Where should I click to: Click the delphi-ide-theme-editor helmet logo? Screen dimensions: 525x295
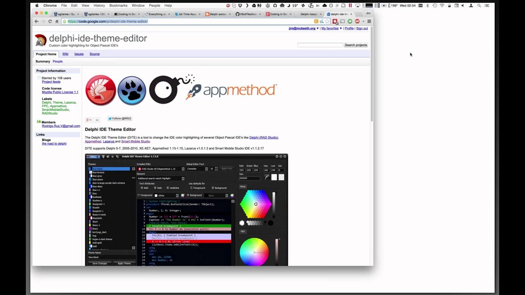pyautogui.click(x=41, y=40)
